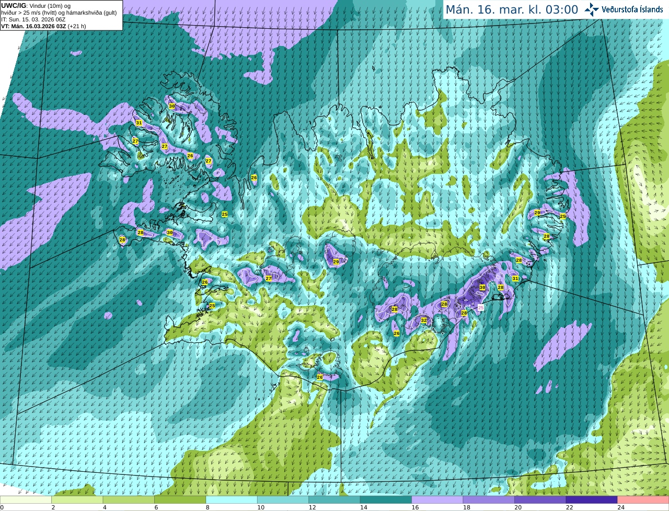Pick the pink above-24 m/s legend swatch
The width and height of the screenshot is (669, 511).
643,500
